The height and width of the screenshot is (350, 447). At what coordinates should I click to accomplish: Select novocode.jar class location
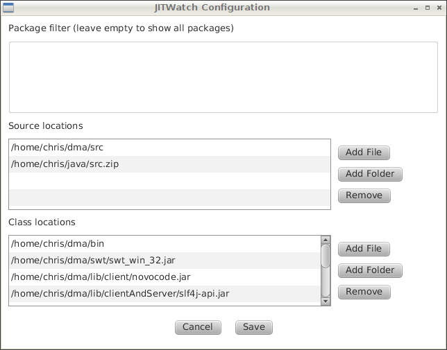[165, 277]
